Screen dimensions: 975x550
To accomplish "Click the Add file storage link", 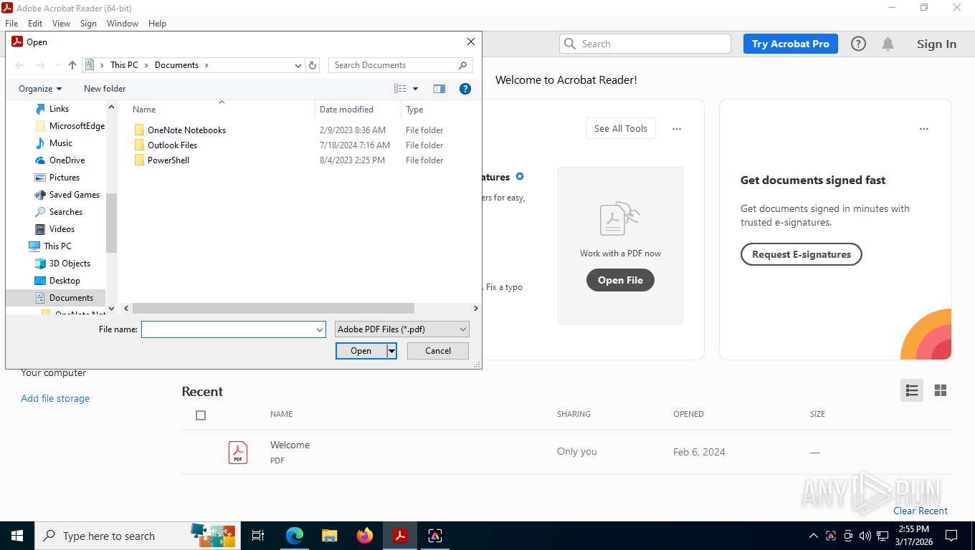I will pos(55,398).
